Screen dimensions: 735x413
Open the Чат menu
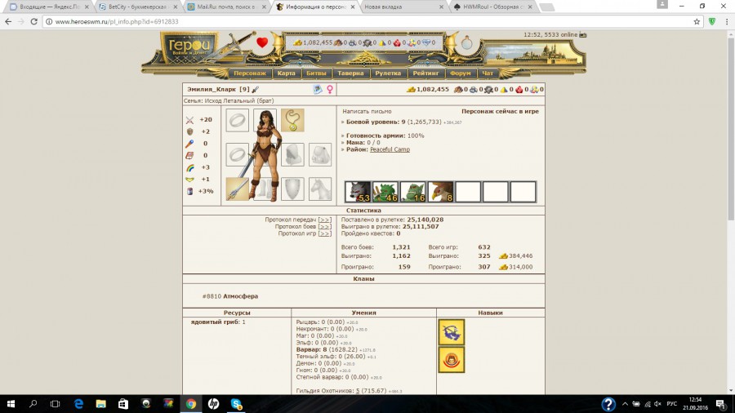pyautogui.click(x=488, y=73)
